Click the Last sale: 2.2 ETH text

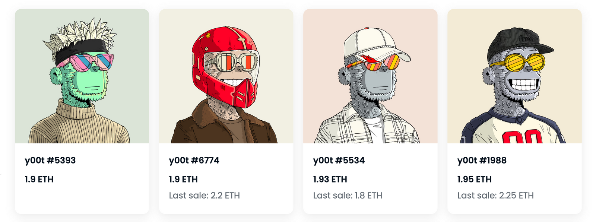click(x=205, y=195)
